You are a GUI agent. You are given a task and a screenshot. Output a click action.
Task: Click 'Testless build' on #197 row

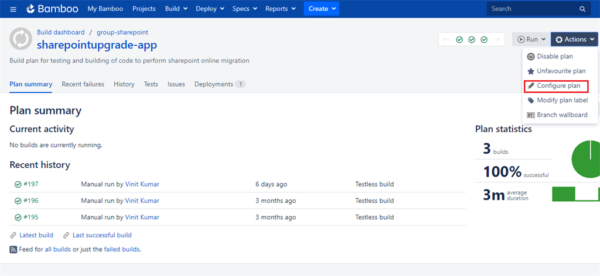(374, 184)
